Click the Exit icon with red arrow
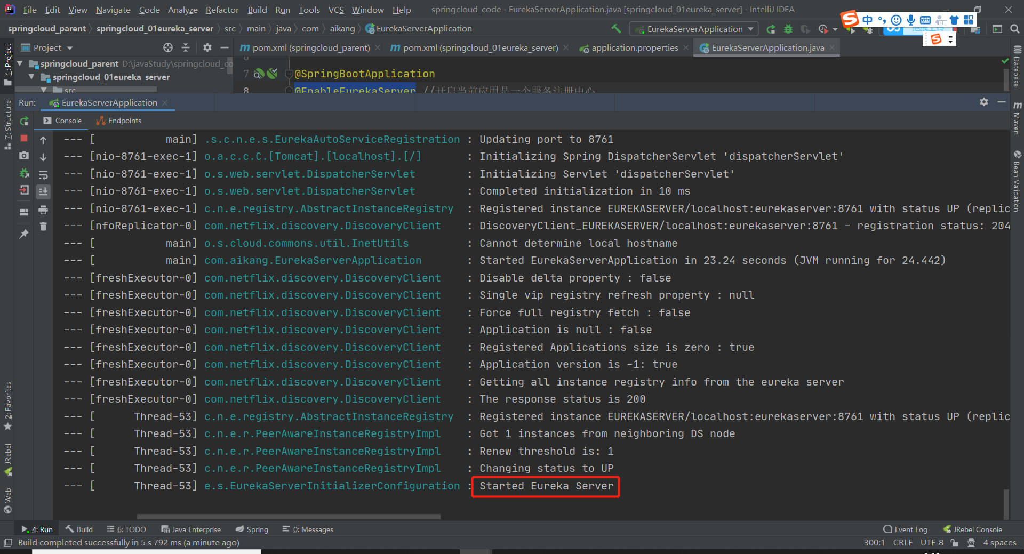1024x554 pixels. click(24, 190)
